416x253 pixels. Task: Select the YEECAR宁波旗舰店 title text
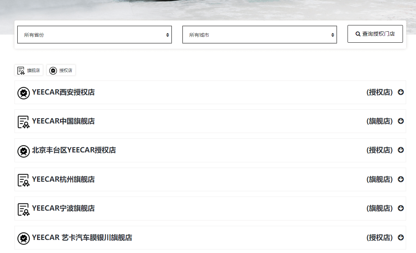click(63, 208)
